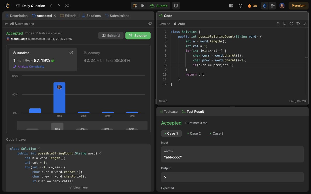Start the timer stopwatch icon

pyautogui.click(x=265, y=6)
